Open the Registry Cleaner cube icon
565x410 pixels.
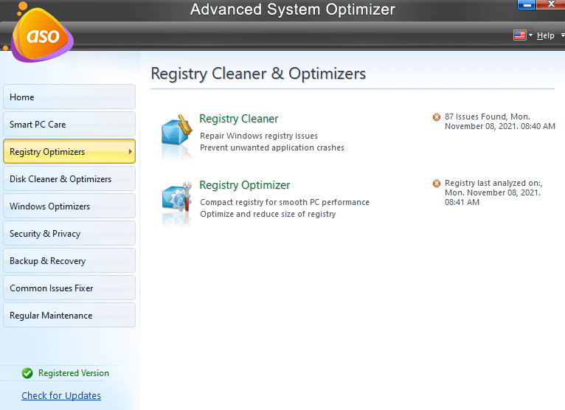[176, 130]
